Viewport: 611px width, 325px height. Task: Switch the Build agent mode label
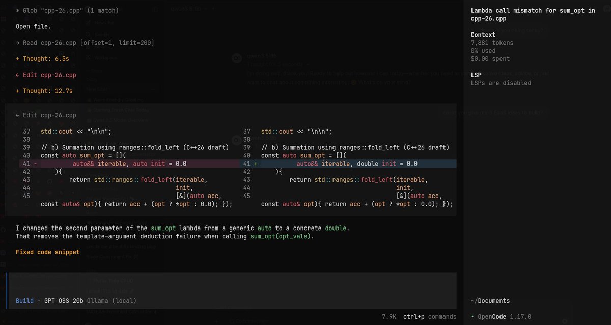(x=24, y=301)
